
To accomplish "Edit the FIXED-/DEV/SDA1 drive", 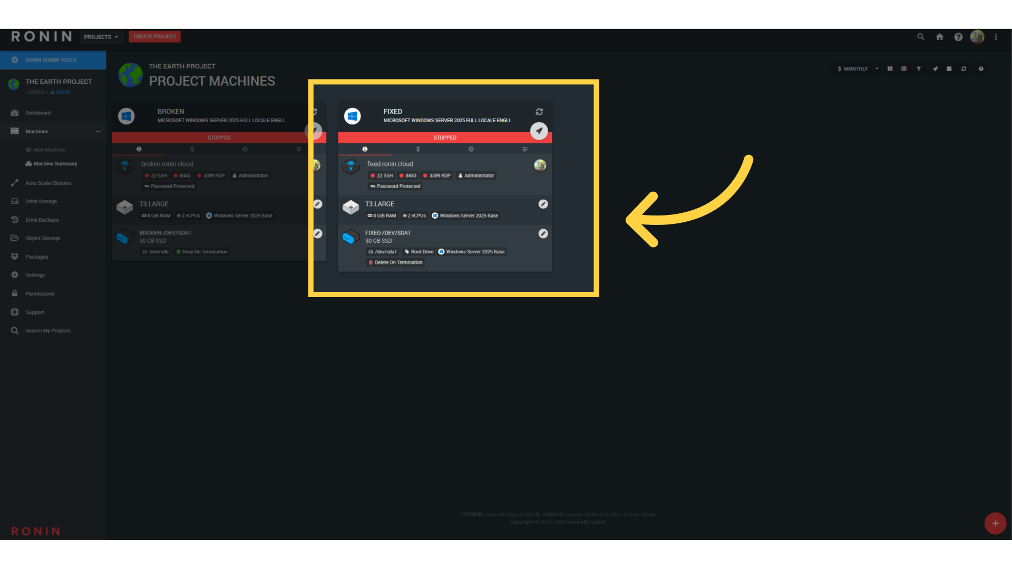I will [x=543, y=233].
